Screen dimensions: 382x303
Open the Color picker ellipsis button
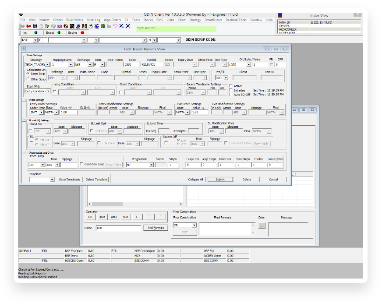(262, 226)
